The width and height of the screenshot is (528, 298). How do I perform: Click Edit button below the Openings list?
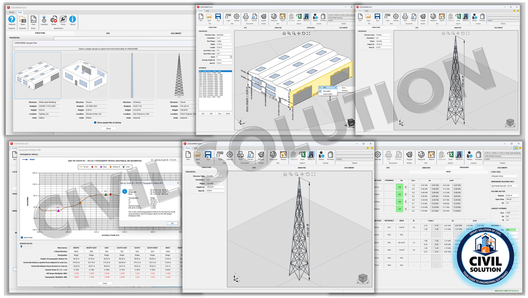[211, 114]
